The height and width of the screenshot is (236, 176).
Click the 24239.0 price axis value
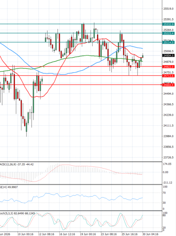coord(168,115)
